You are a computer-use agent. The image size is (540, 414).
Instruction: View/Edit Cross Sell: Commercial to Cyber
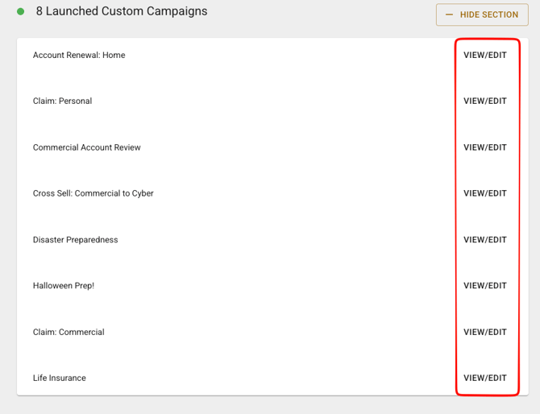(x=485, y=193)
